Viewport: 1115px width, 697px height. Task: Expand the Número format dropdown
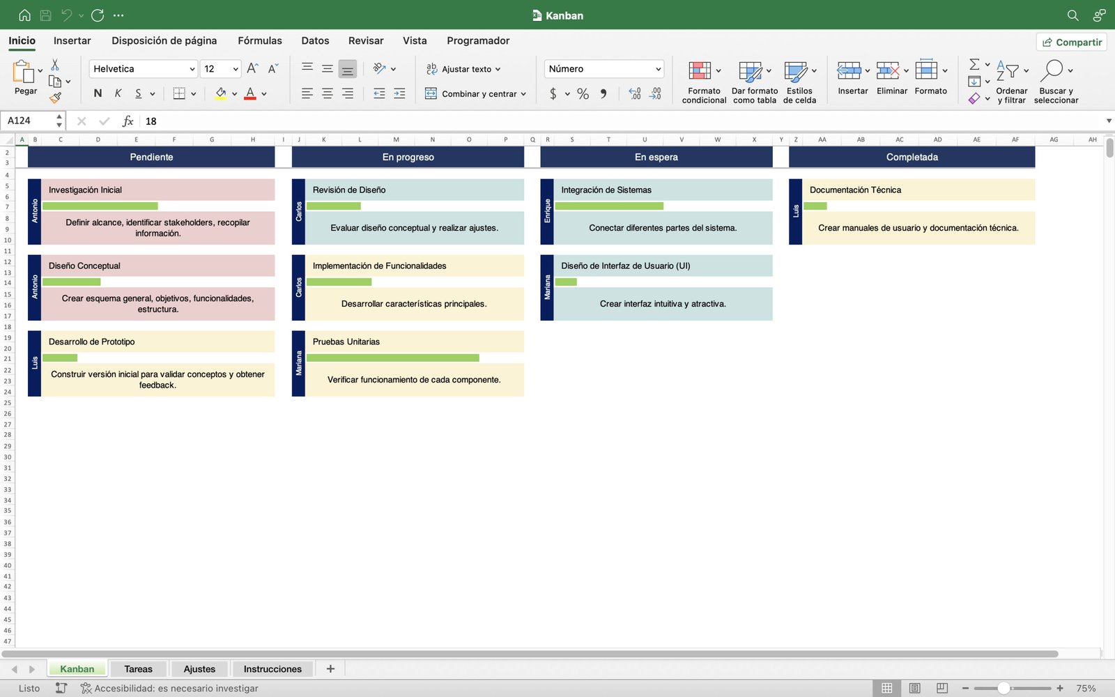click(x=658, y=69)
